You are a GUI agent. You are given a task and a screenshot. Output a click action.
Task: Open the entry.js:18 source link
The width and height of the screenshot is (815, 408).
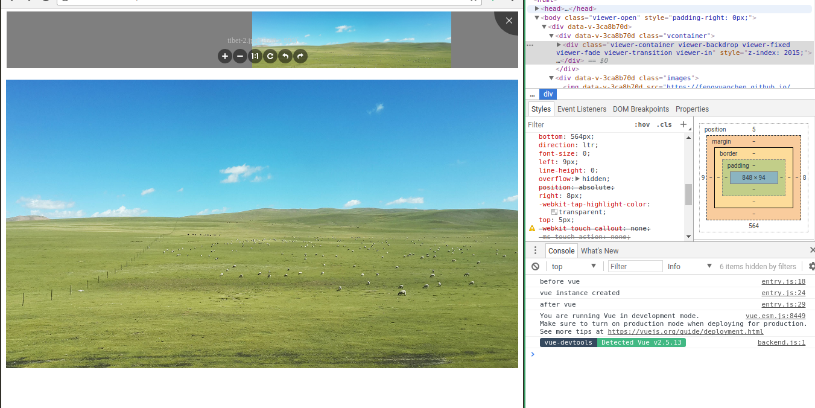click(783, 281)
